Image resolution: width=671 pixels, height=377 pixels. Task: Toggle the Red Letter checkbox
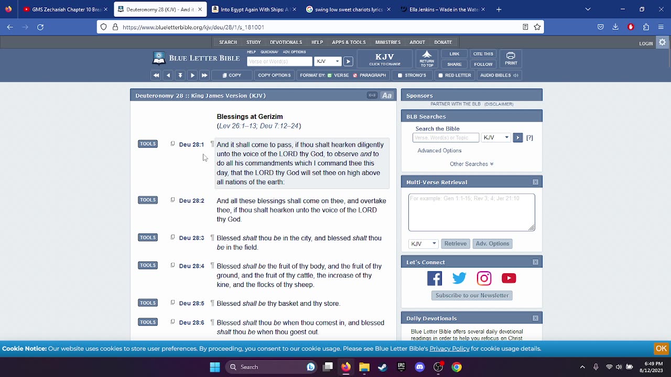[440, 75]
